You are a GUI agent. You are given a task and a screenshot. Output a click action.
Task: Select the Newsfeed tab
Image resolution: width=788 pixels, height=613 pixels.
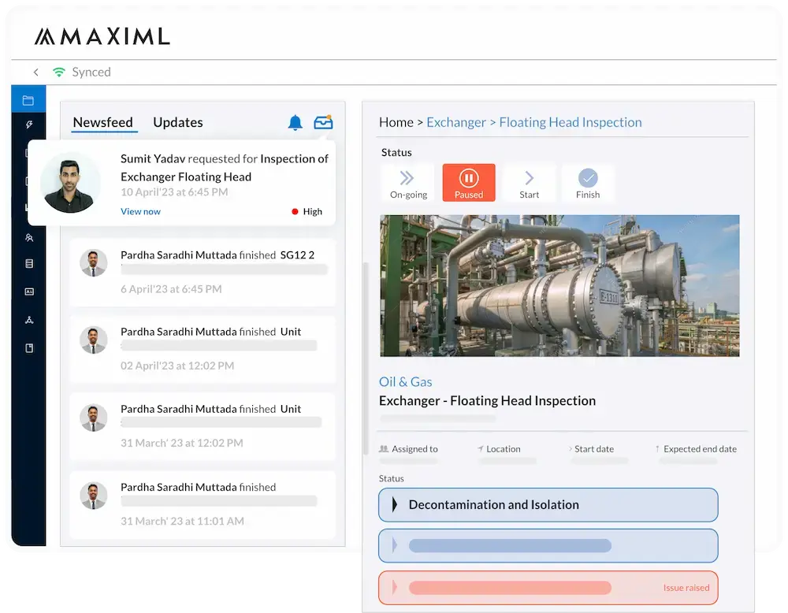click(x=104, y=122)
